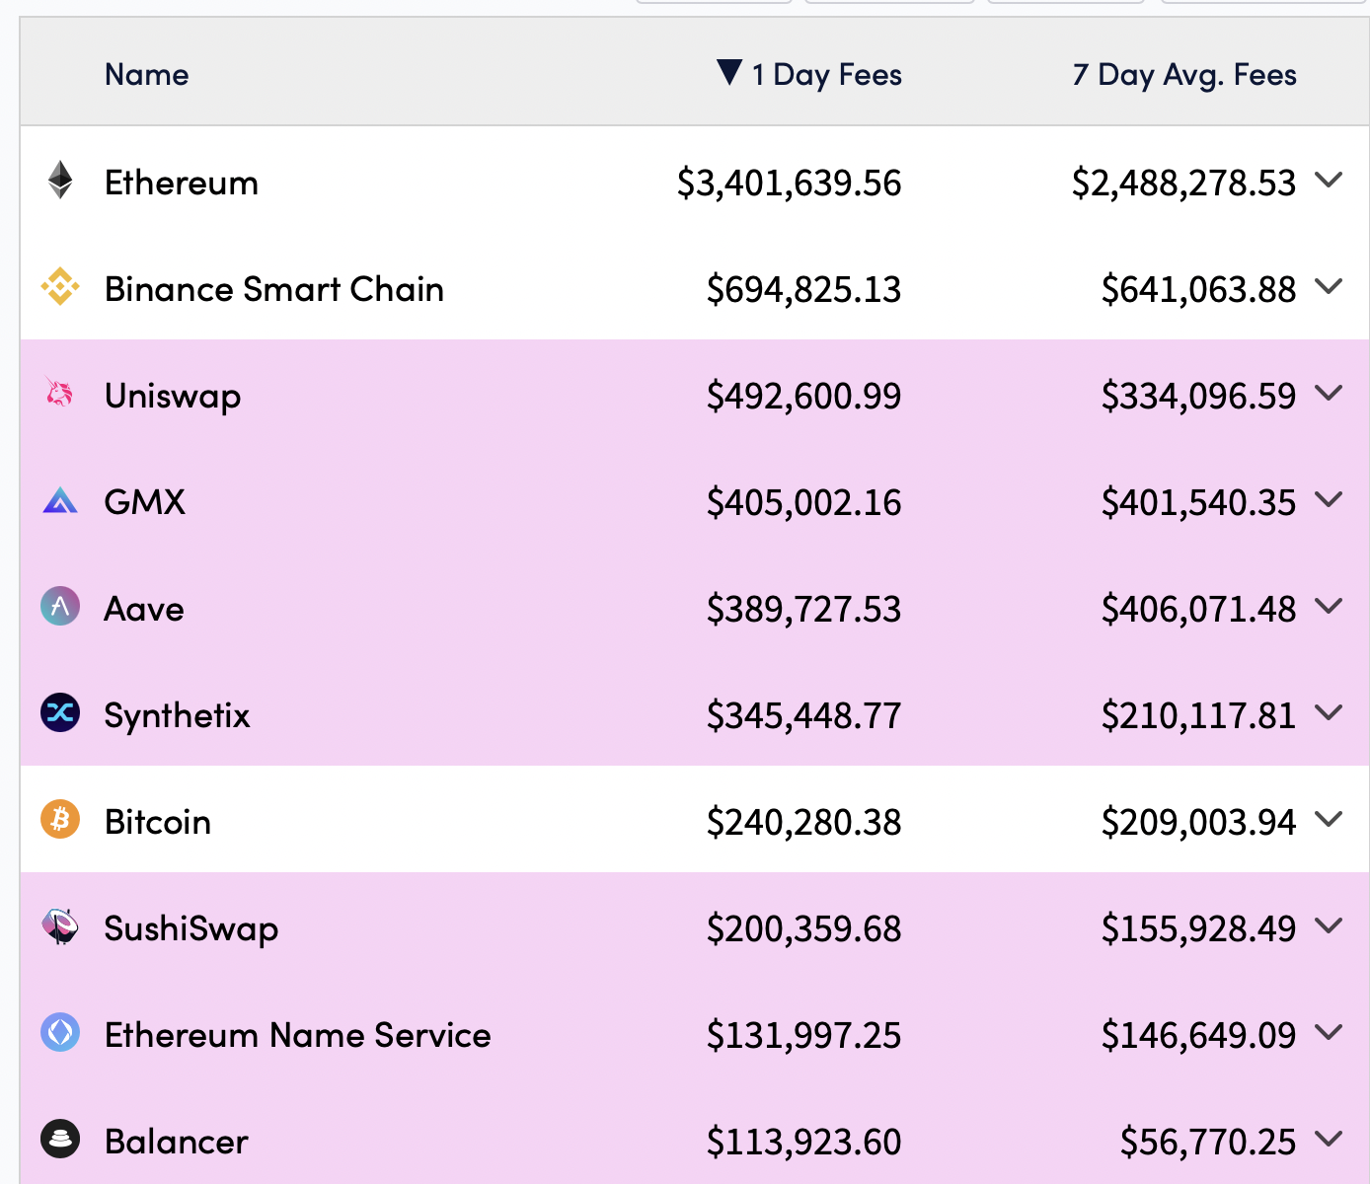Open the Synthetix name link
Image resolution: width=1370 pixels, height=1184 pixels.
pos(178,716)
